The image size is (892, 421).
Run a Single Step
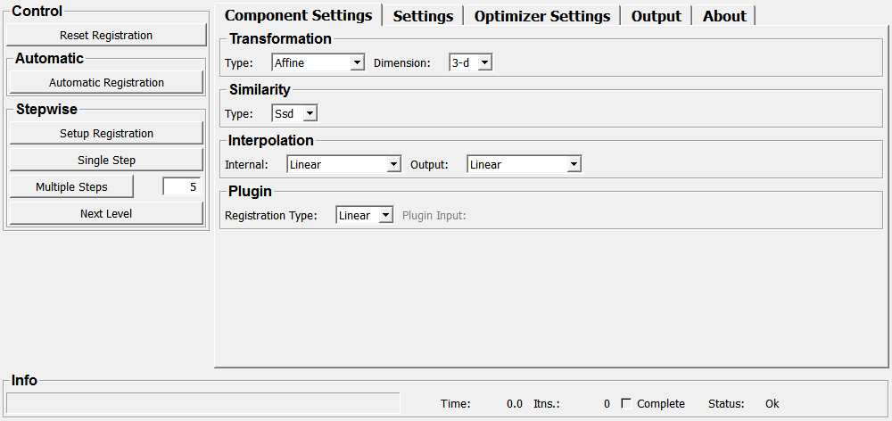pos(106,161)
